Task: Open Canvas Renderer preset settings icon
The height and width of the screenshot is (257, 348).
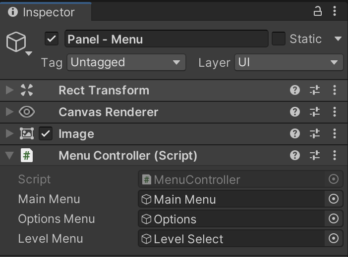Action: (x=315, y=112)
